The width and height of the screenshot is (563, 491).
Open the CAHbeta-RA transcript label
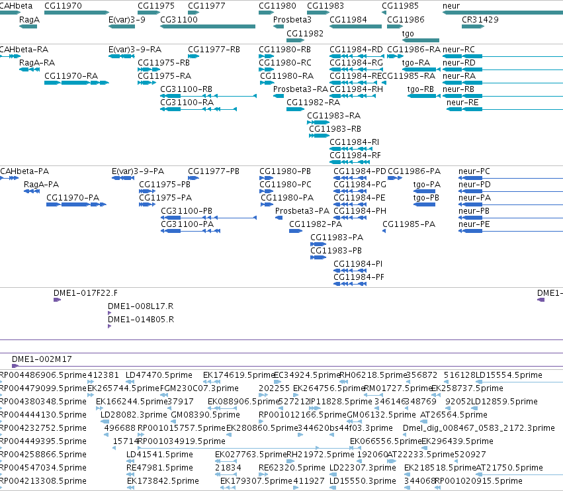(x=24, y=50)
